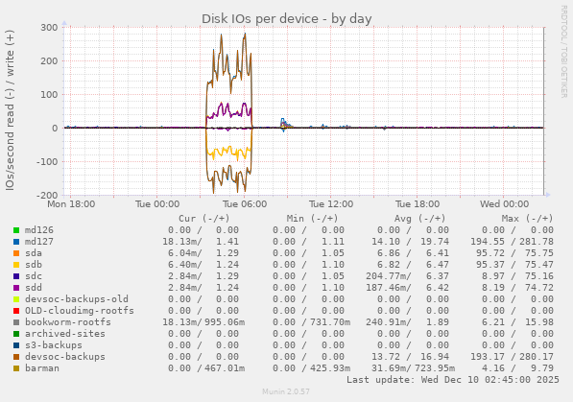Click the devsoc-backups brown legend swatch
The width and height of the screenshot is (573, 402).
coord(16,357)
